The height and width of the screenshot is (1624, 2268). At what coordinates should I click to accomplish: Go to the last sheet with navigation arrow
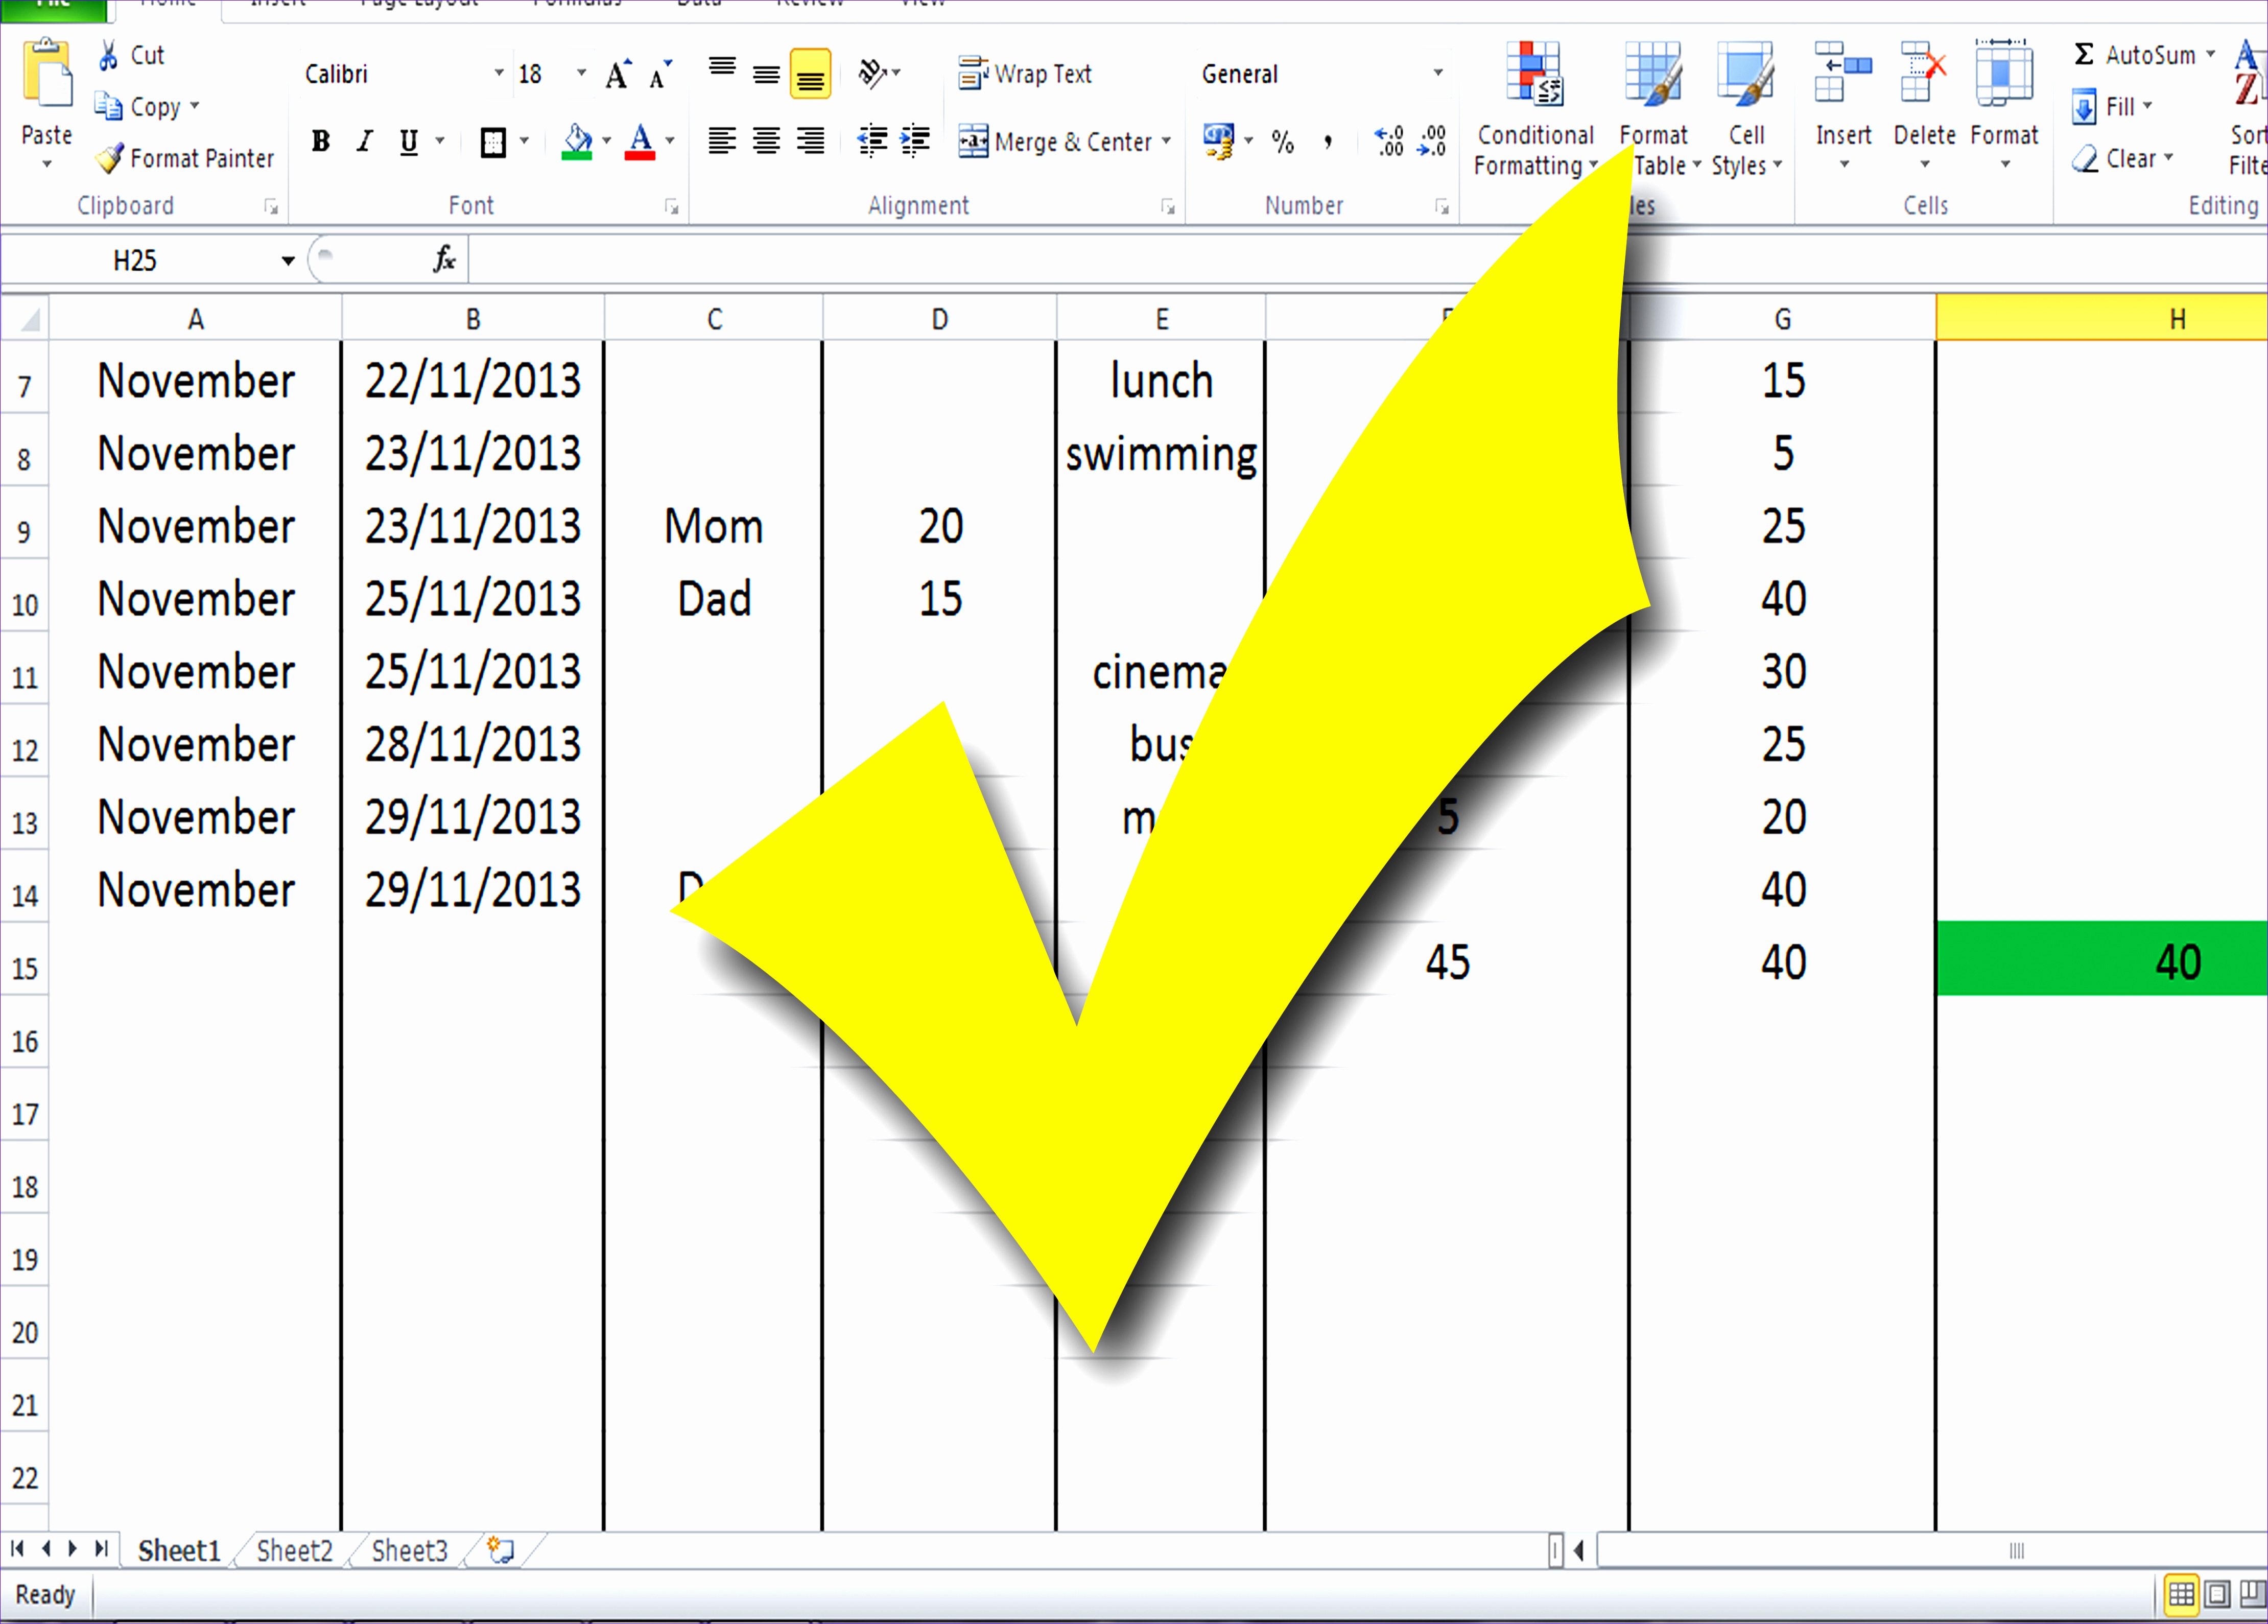100,1549
